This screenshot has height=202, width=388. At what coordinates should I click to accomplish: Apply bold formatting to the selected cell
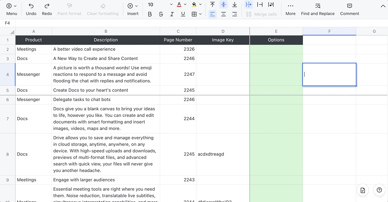click(150, 14)
